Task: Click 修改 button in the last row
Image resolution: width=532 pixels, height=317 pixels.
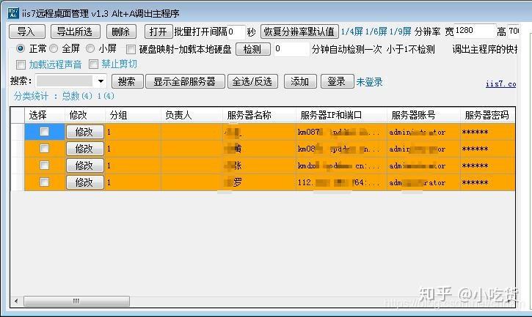Action: click(x=84, y=182)
